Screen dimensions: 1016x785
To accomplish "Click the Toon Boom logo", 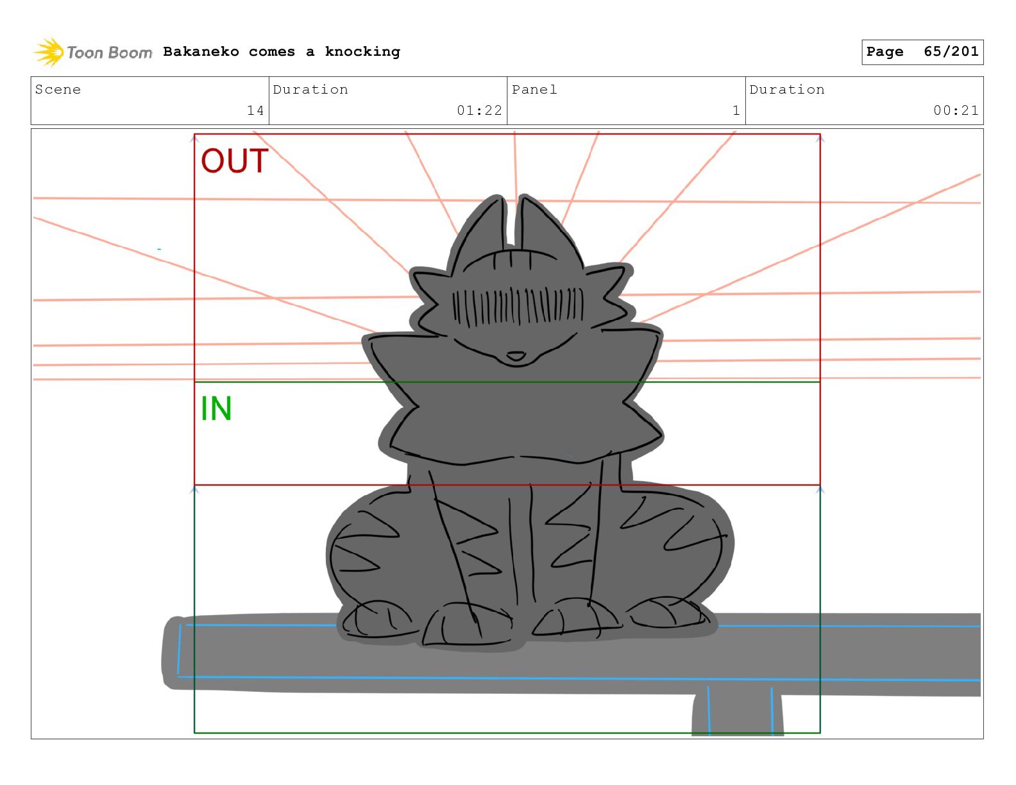I will pos(92,52).
